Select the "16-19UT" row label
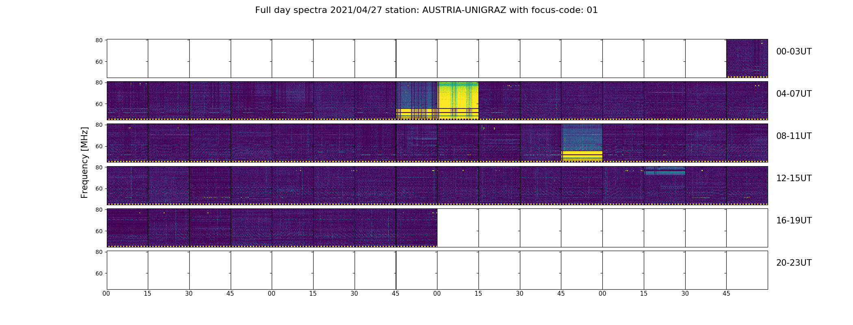Screen dimensions: 853x325 (794, 221)
